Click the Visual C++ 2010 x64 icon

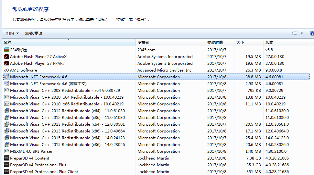click(6, 97)
